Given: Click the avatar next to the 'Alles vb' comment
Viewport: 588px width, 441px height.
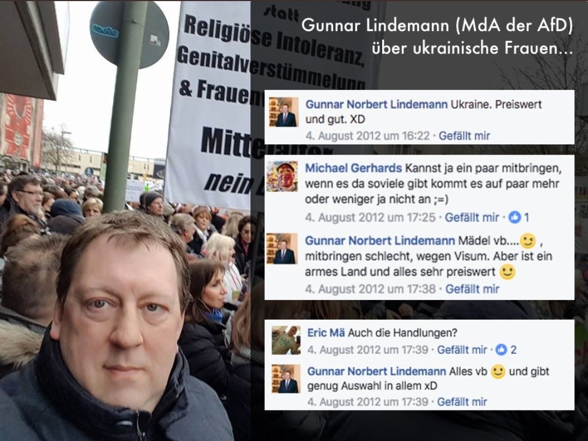Looking at the screenshot, I should 286,379.
